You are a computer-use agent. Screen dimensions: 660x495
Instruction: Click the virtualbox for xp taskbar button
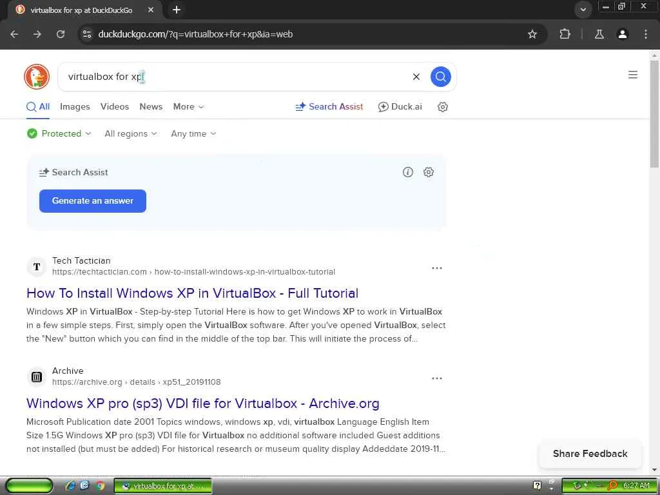(x=163, y=486)
